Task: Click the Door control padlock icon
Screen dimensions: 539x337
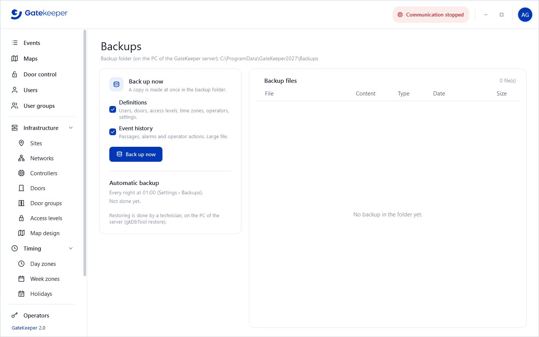Action: [15, 74]
